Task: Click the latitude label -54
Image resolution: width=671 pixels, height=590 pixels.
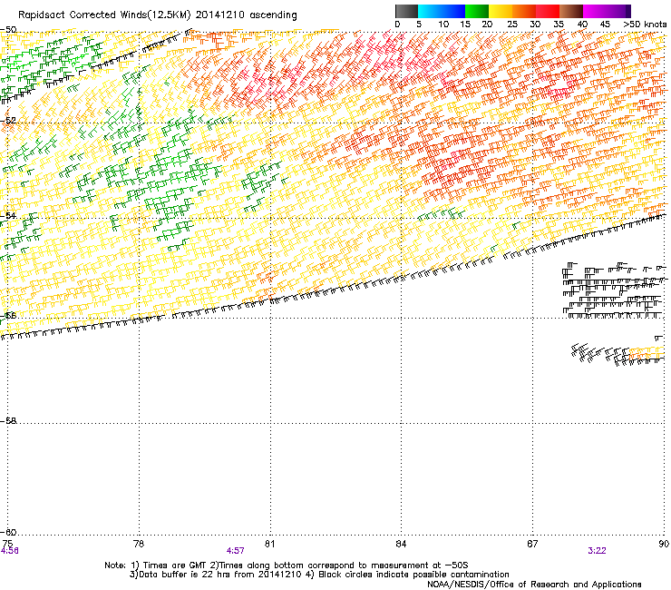Action: click(8, 215)
